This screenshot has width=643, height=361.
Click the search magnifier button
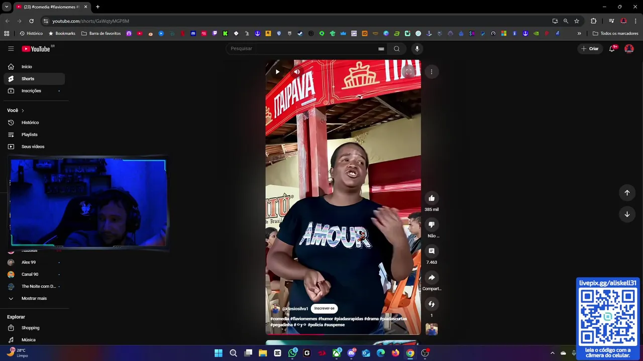(x=397, y=49)
